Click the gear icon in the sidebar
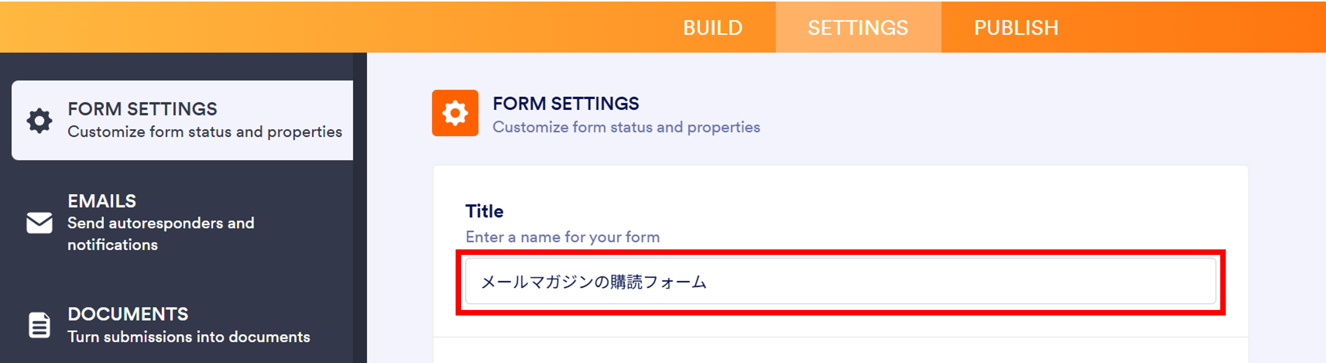Image resolution: width=1326 pixels, height=363 pixels. [40, 121]
